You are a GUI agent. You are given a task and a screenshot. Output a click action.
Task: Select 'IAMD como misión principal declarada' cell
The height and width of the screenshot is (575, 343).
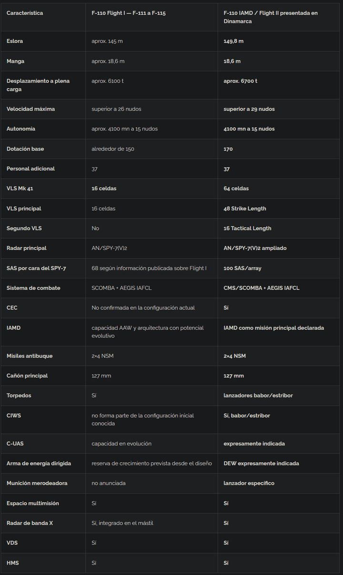tap(274, 328)
